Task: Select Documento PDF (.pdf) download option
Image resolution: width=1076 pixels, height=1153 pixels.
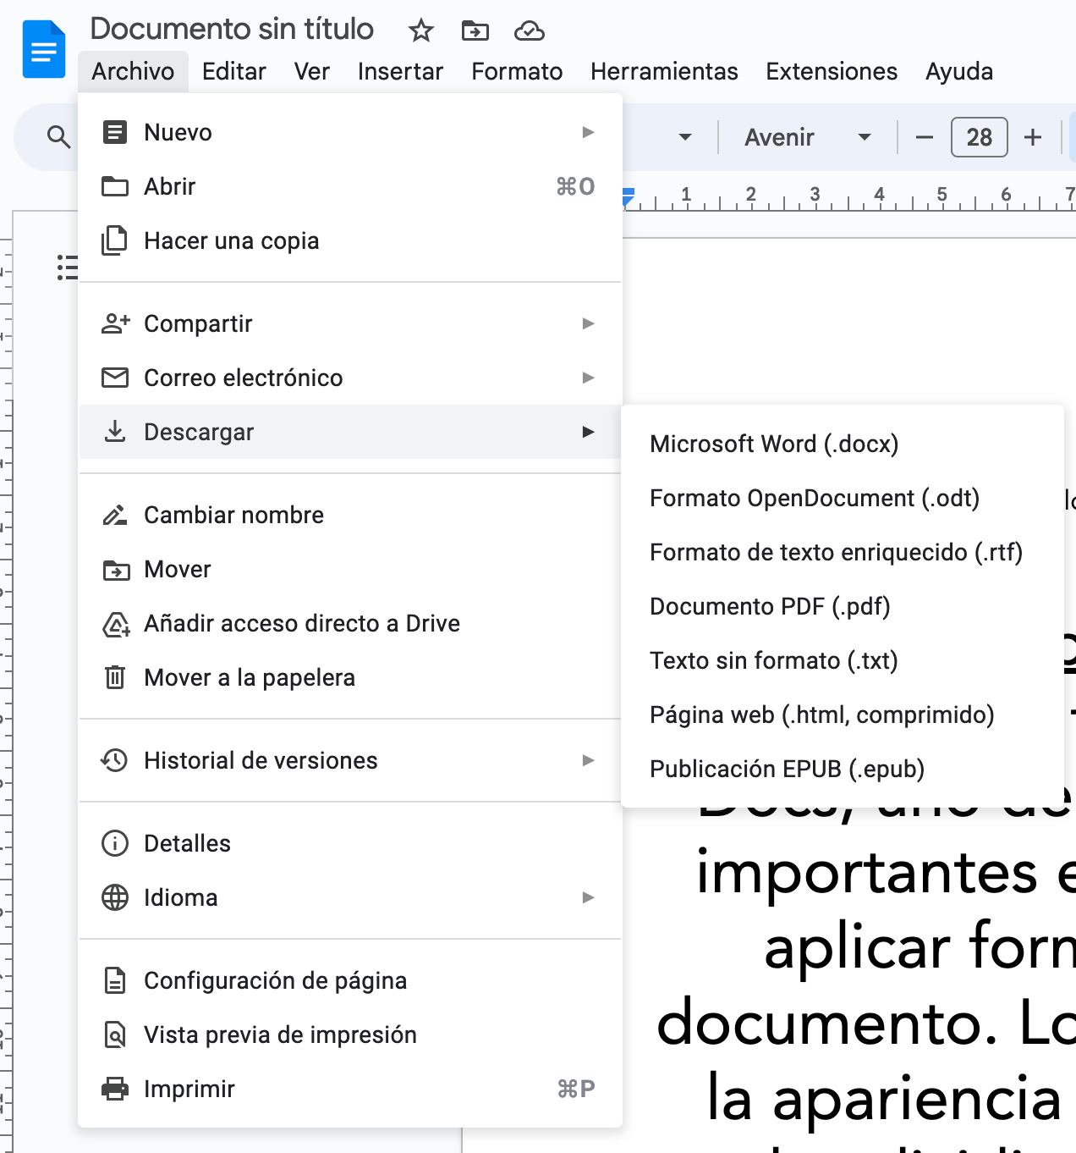Action: 770,606
